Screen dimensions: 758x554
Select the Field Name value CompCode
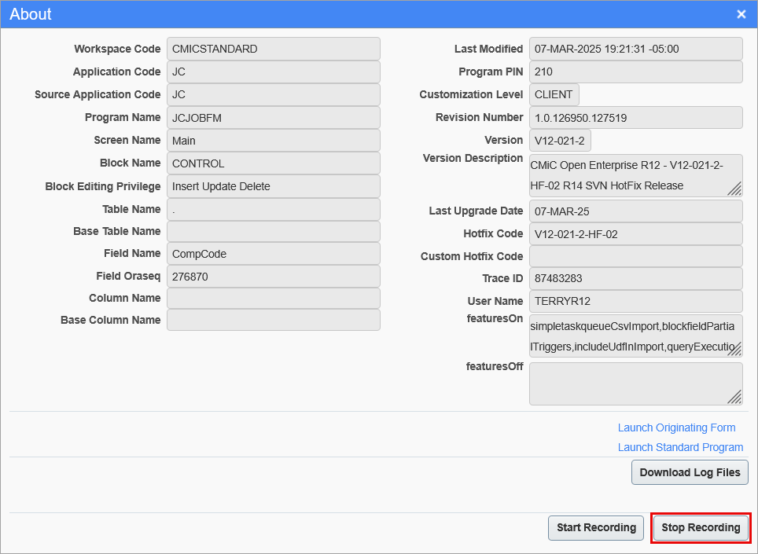point(274,254)
